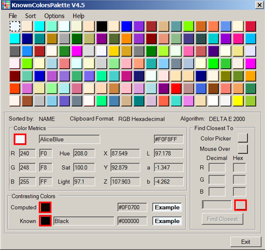Screen dimensions: 265x250
Task: Click the Hex G input field in Find Closest To
Action: [239, 179]
